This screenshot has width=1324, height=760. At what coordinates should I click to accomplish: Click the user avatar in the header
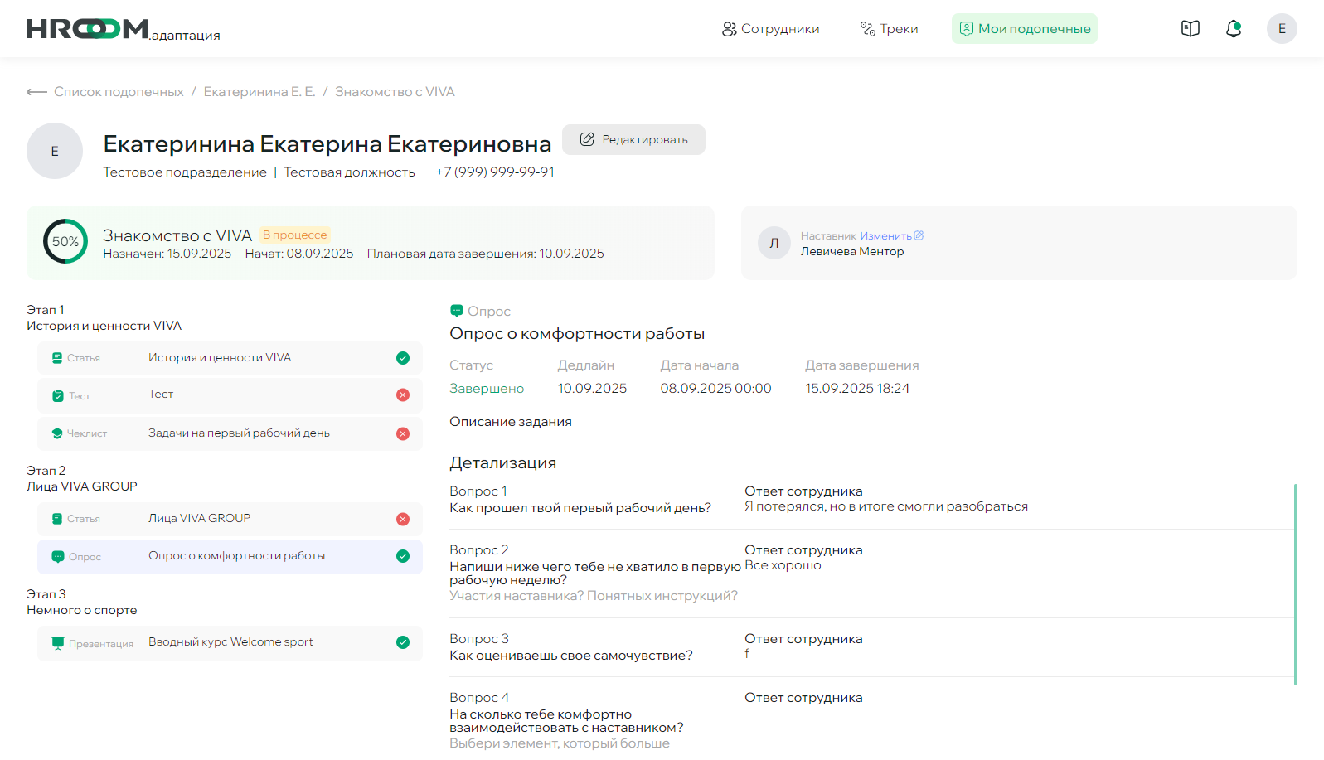(1281, 29)
